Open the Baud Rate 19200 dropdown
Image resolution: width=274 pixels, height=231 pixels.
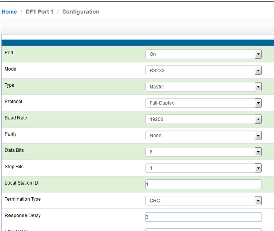(204, 119)
